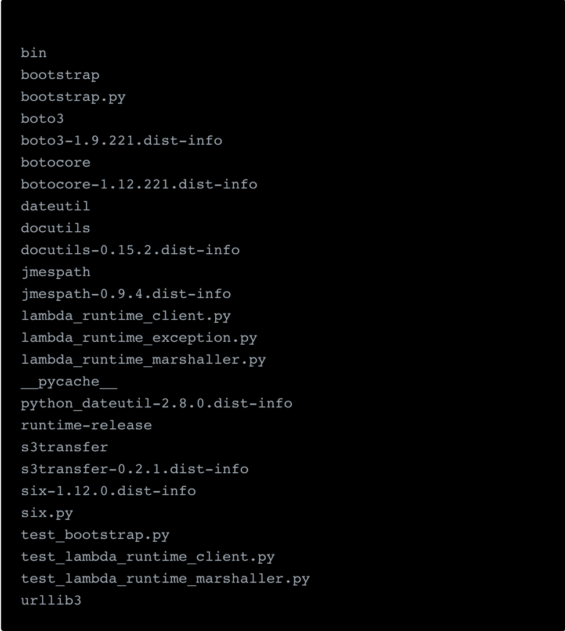Click on bootstrap.py in the listing
The width and height of the screenshot is (565, 631).
[73, 97]
